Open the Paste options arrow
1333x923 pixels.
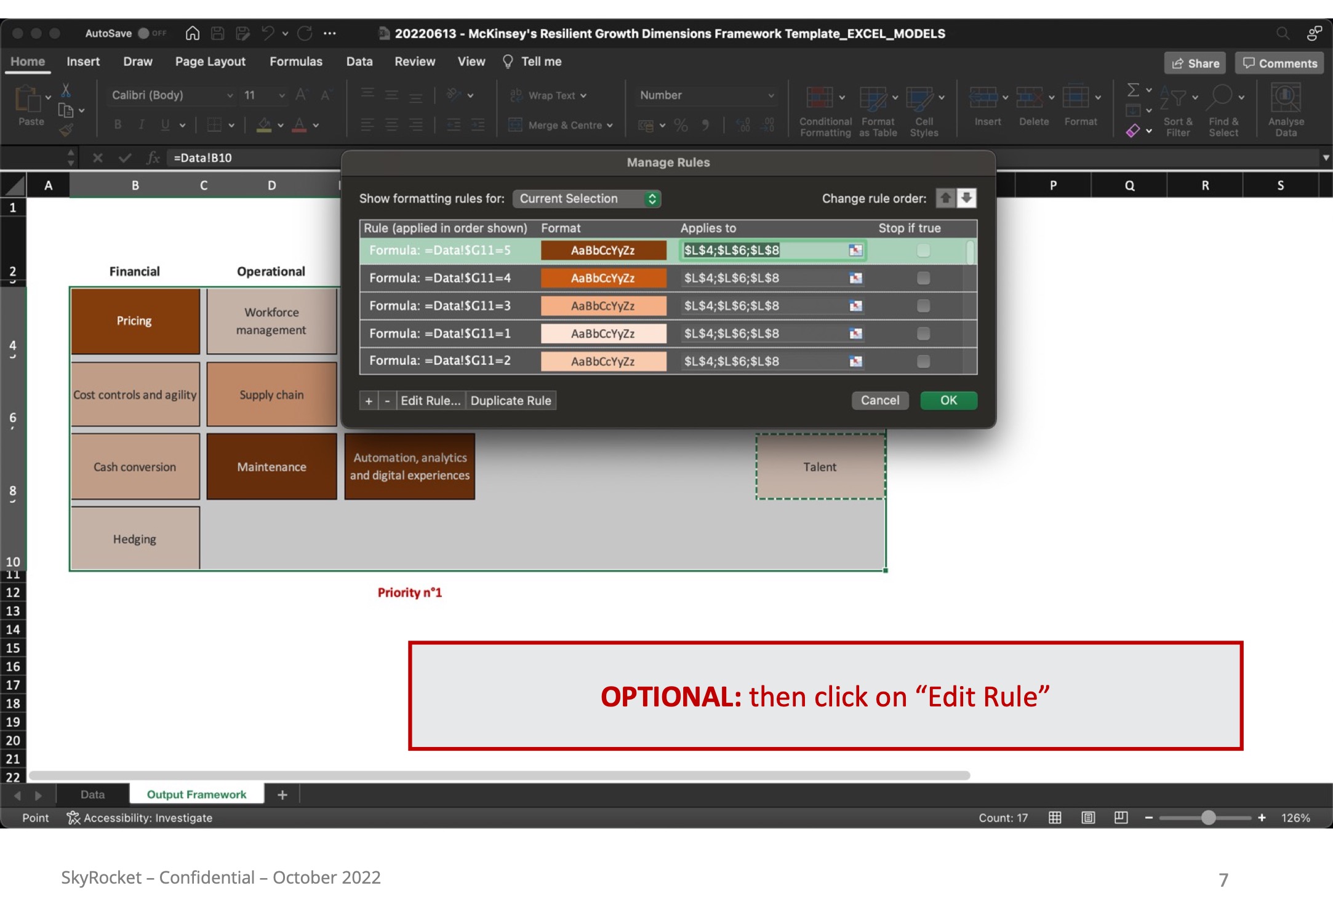click(48, 97)
